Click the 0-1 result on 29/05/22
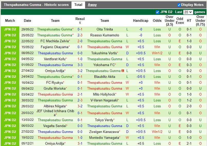 coord(80,29)
